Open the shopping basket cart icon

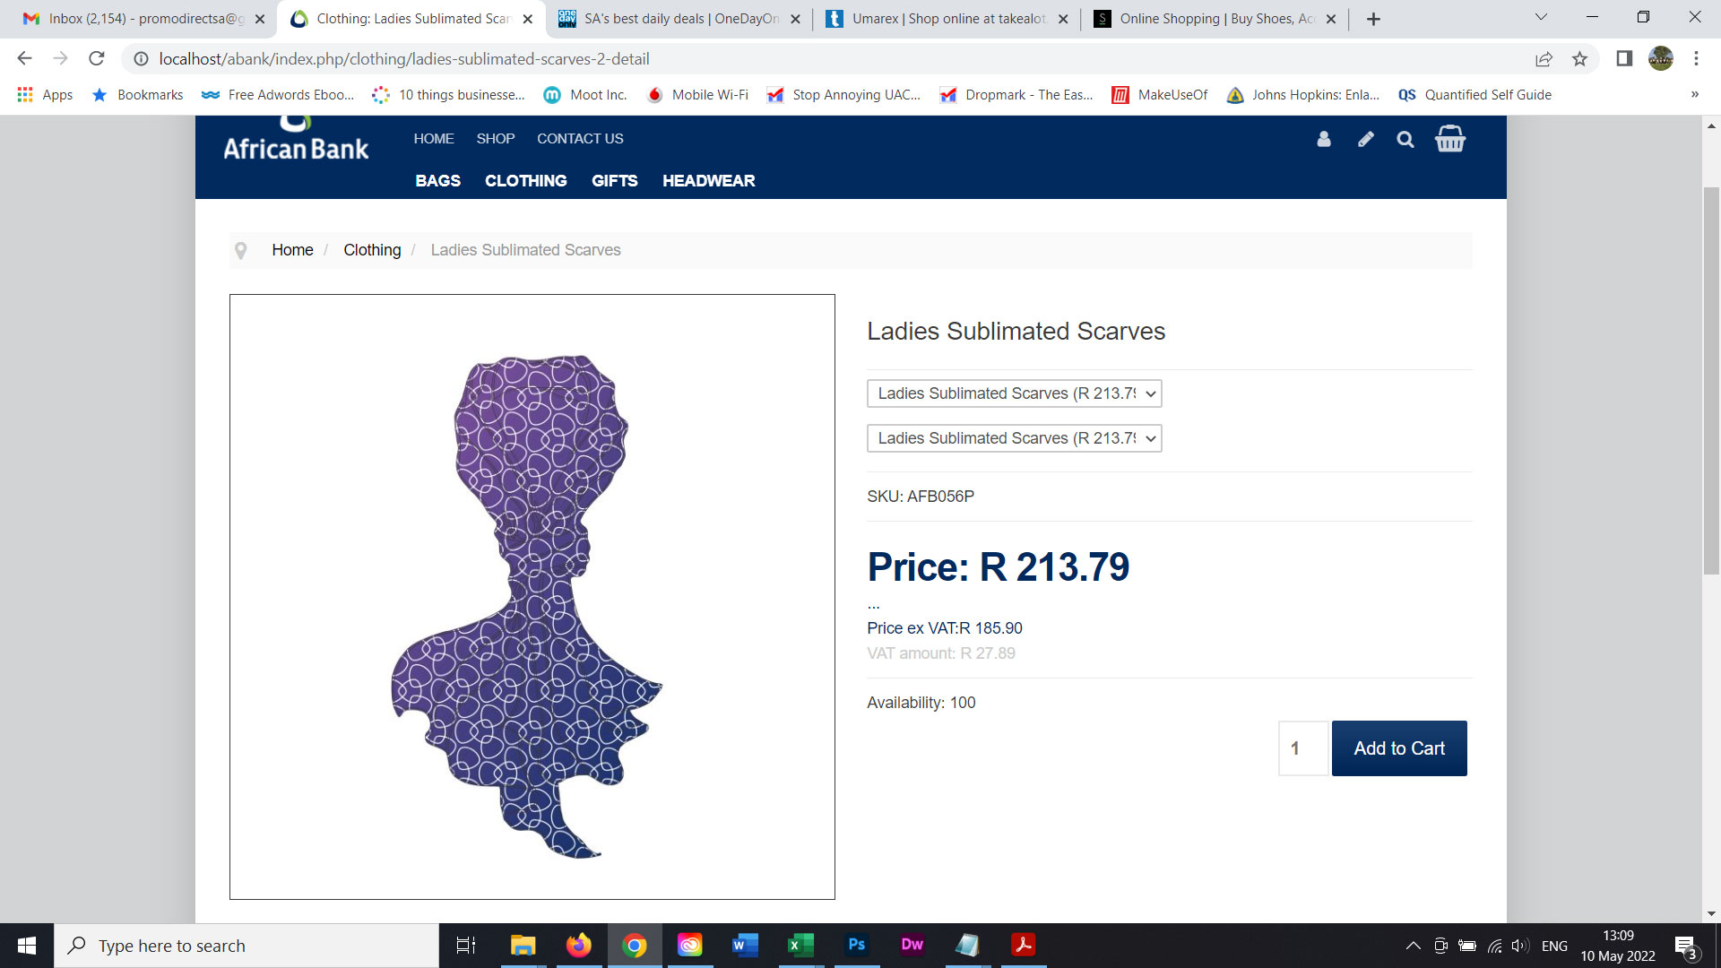(x=1450, y=138)
